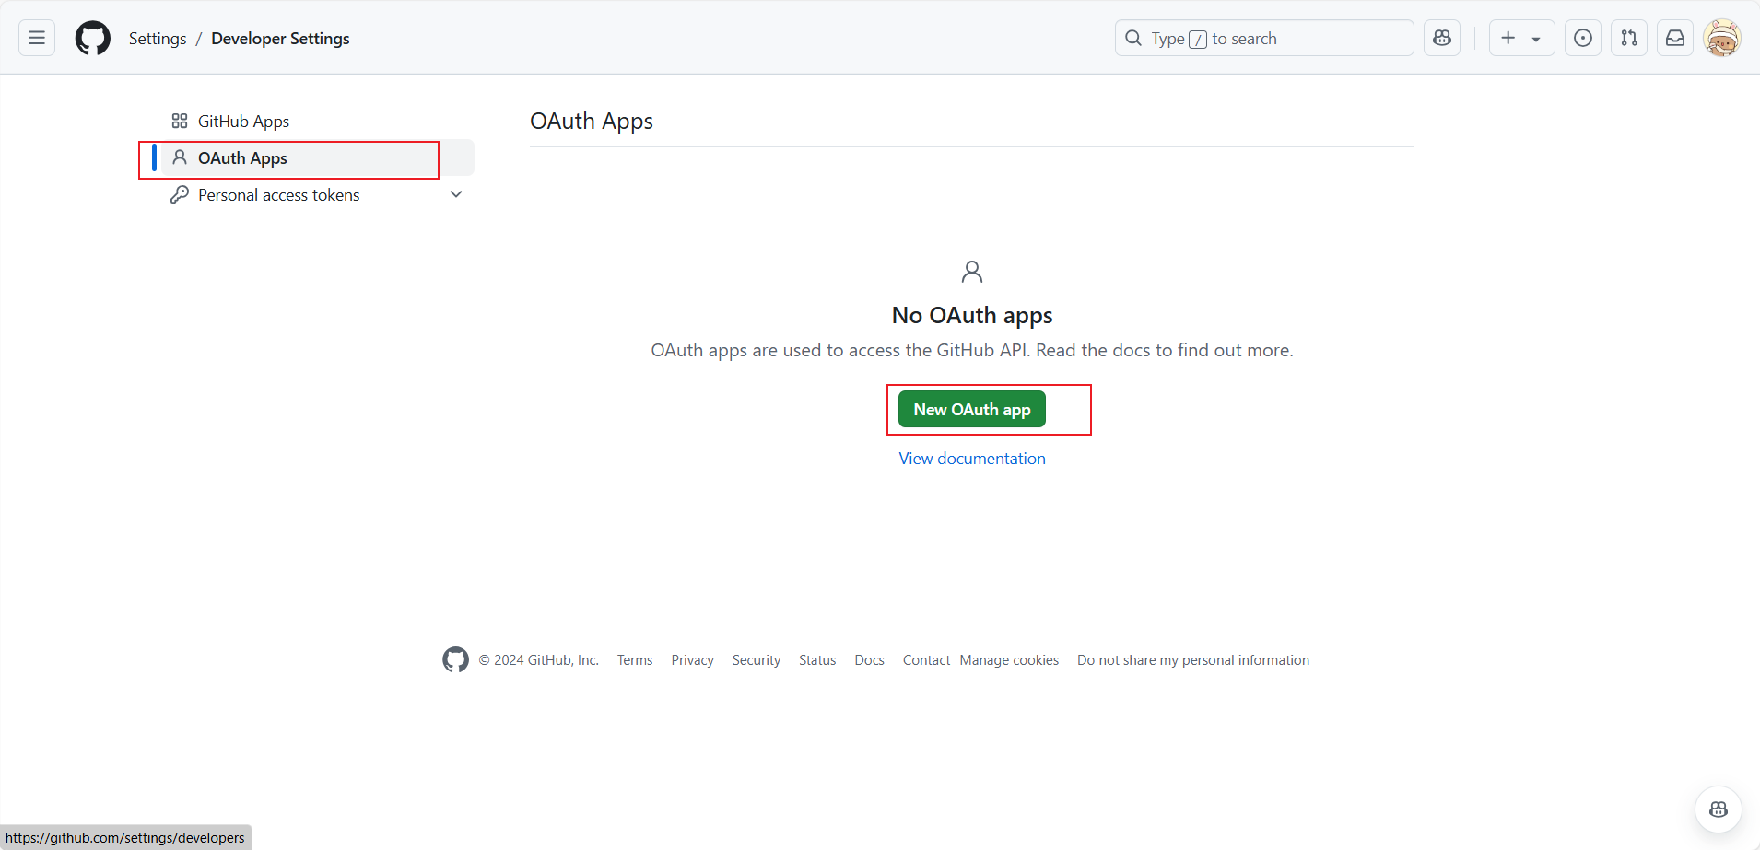The image size is (1760, 850).
Task: Open the user avatar menu
Action: (x=1722, y=38)
